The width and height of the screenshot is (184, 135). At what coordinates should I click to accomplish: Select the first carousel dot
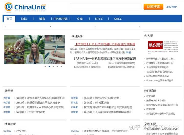pyautogui.click(x=45, y=66)
